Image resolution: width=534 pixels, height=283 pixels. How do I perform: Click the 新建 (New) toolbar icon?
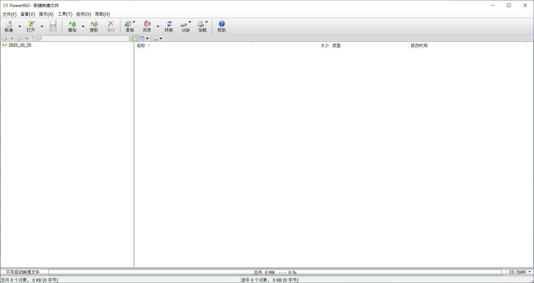[9, 26]
